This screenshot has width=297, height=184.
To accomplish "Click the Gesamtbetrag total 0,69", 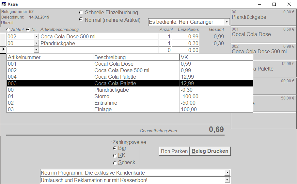I will tap(216, 129).
